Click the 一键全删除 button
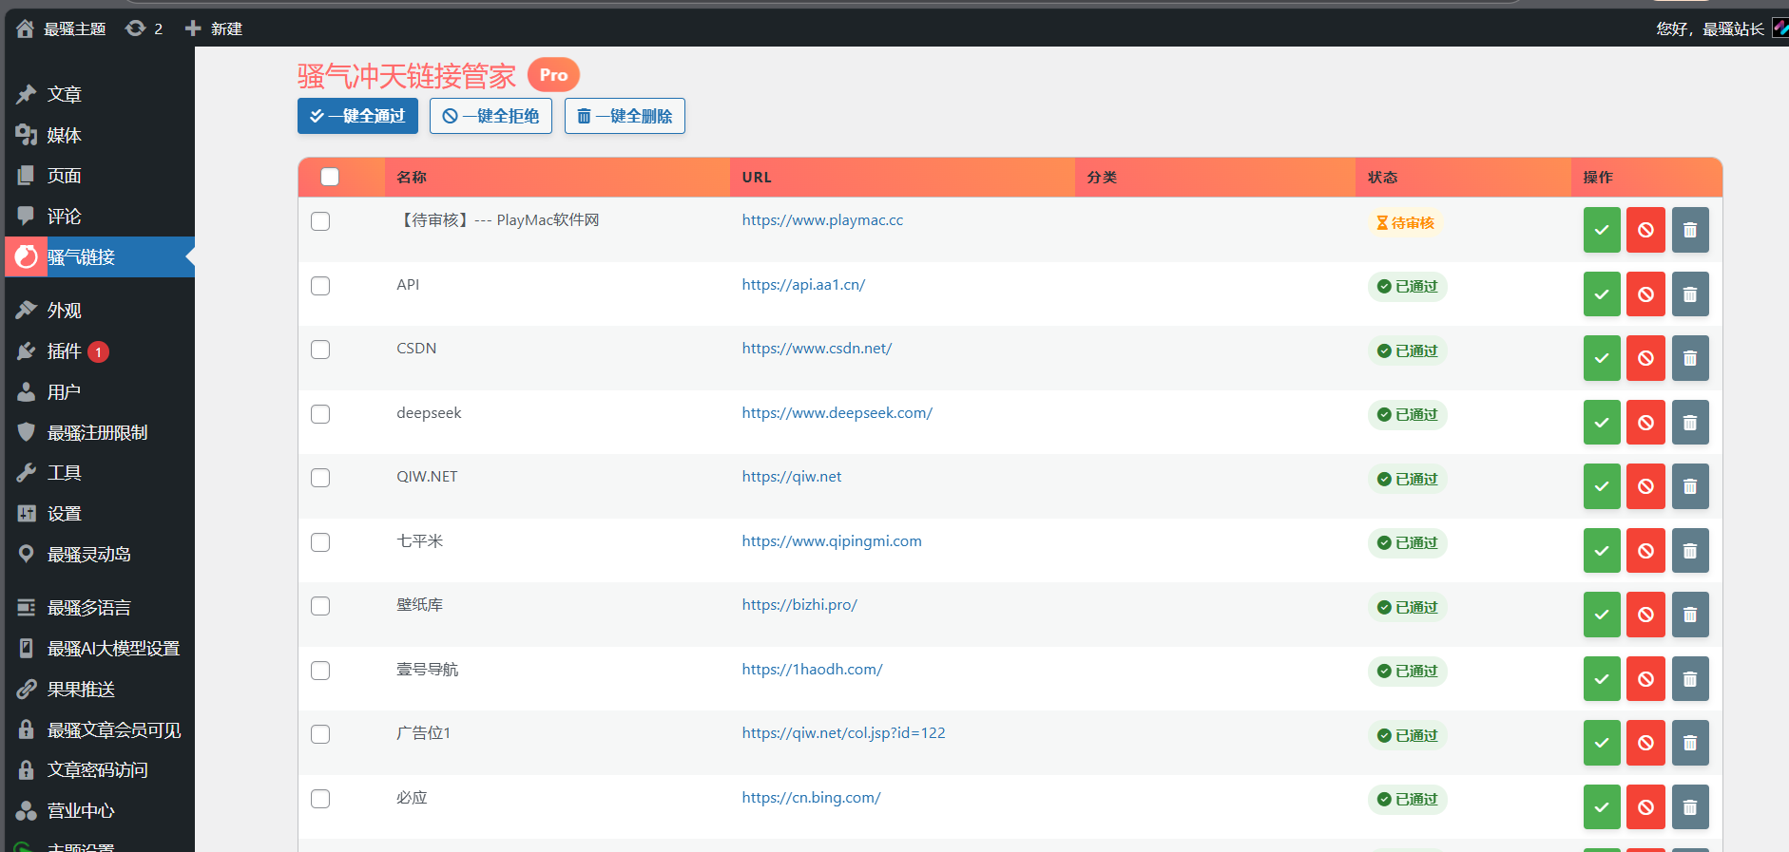 click(625, 116)
